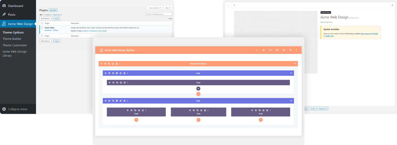The image size is (397, 145).
Task: Click the dark purple add module button
Action: pos(198,89)
